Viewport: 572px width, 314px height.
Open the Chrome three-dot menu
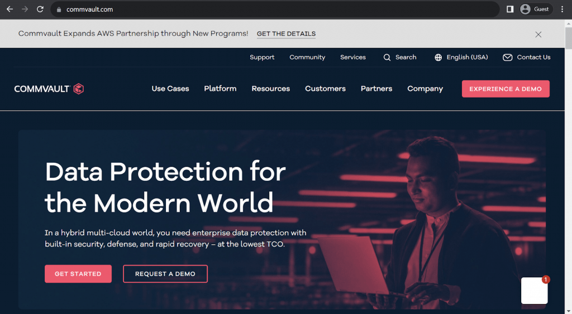(562, 9)
